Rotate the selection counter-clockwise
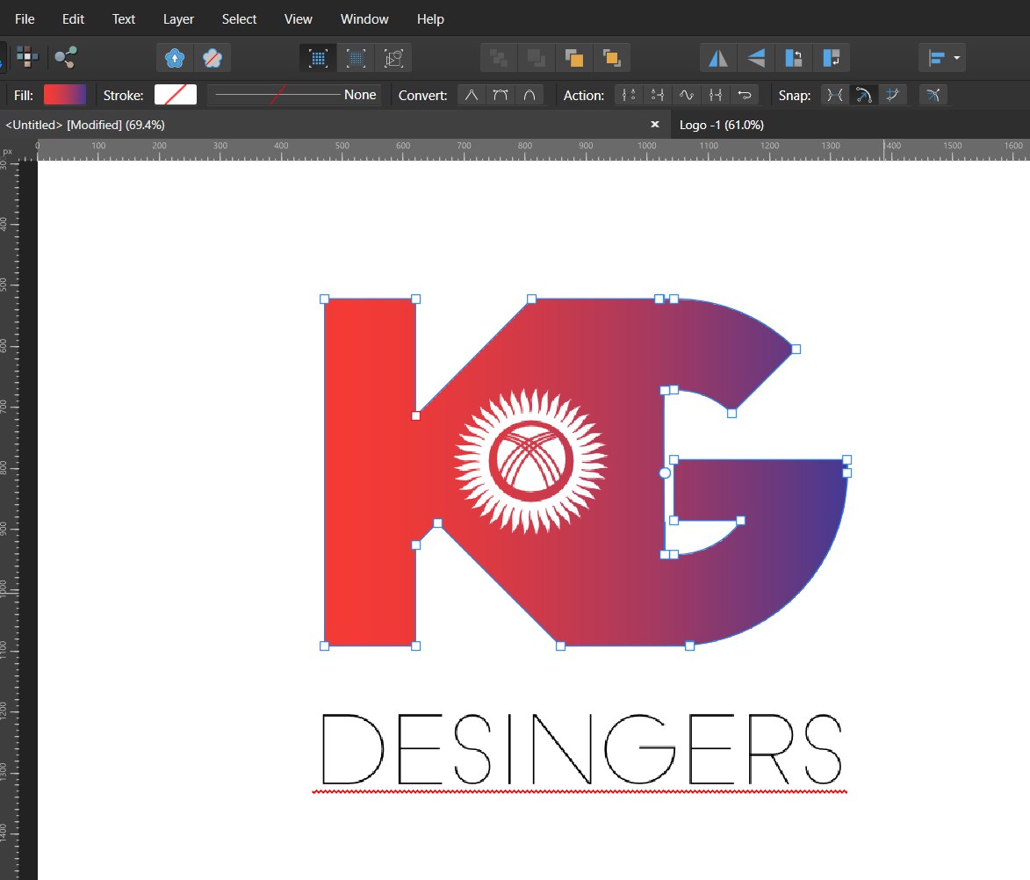 point(794,58)
